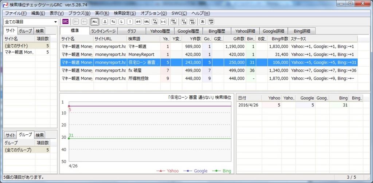The image size is (373, 183).
Task: Select グループ tab in upper left panel
Action: (25, 31)
